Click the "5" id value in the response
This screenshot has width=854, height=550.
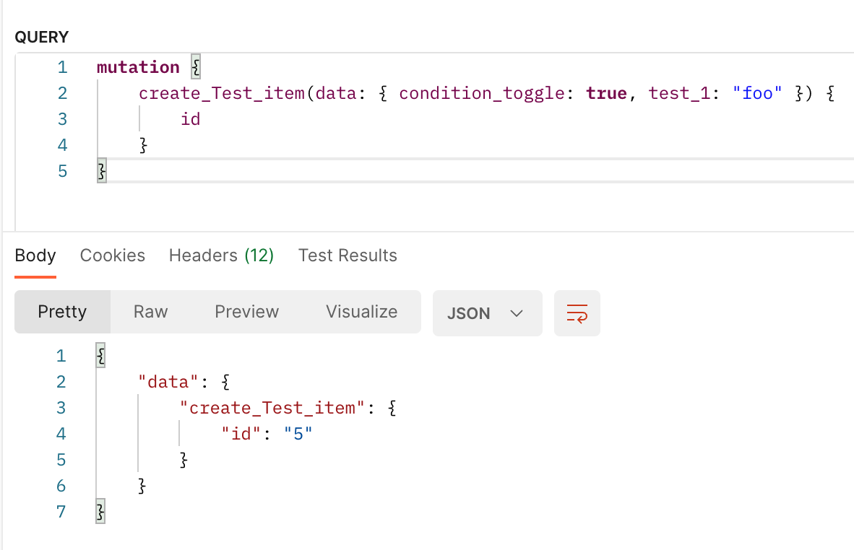coord(298,433)
